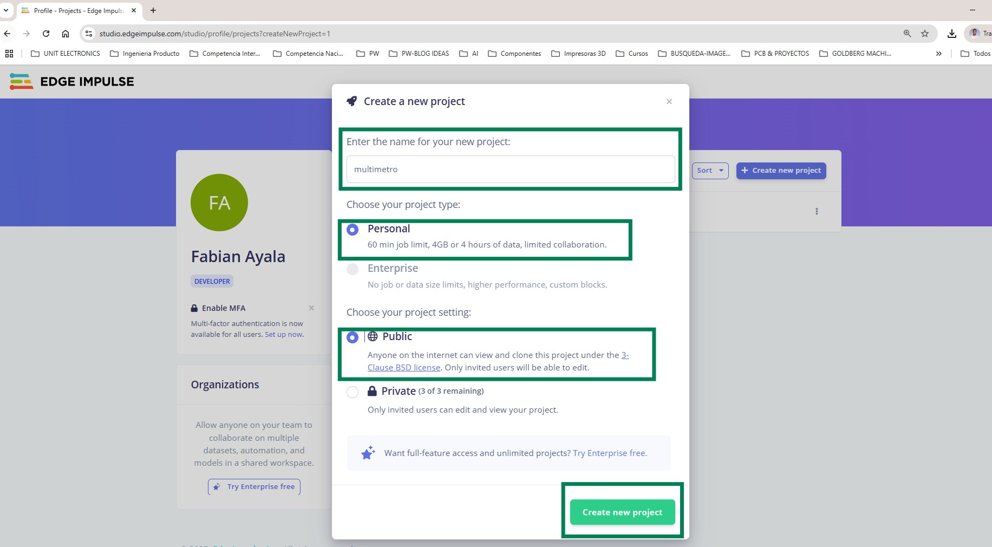Click Try Enterprise free link in dialog
This screenshot has height=547, width=992.
click(x=610, y=453)
